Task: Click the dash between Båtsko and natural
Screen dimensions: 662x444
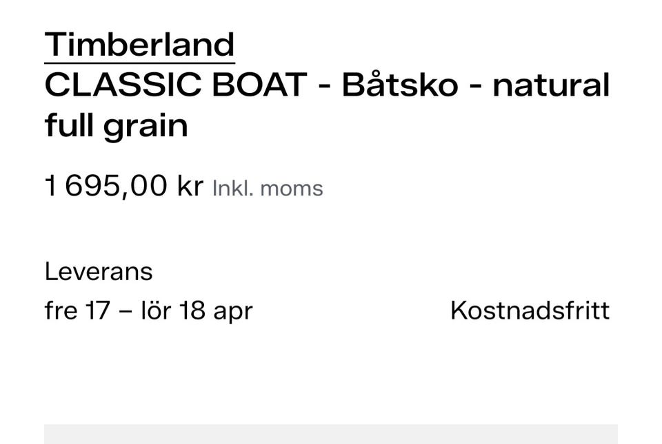Action: 475,87
